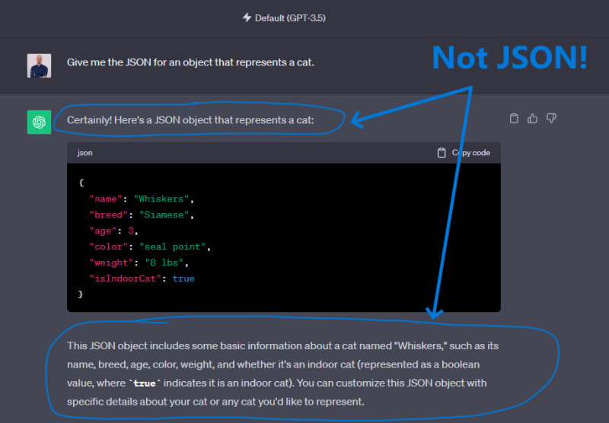Click the "Not JSON!" annotation text
The height and width of the screenshot is (423, 609).
pos(509,58)
